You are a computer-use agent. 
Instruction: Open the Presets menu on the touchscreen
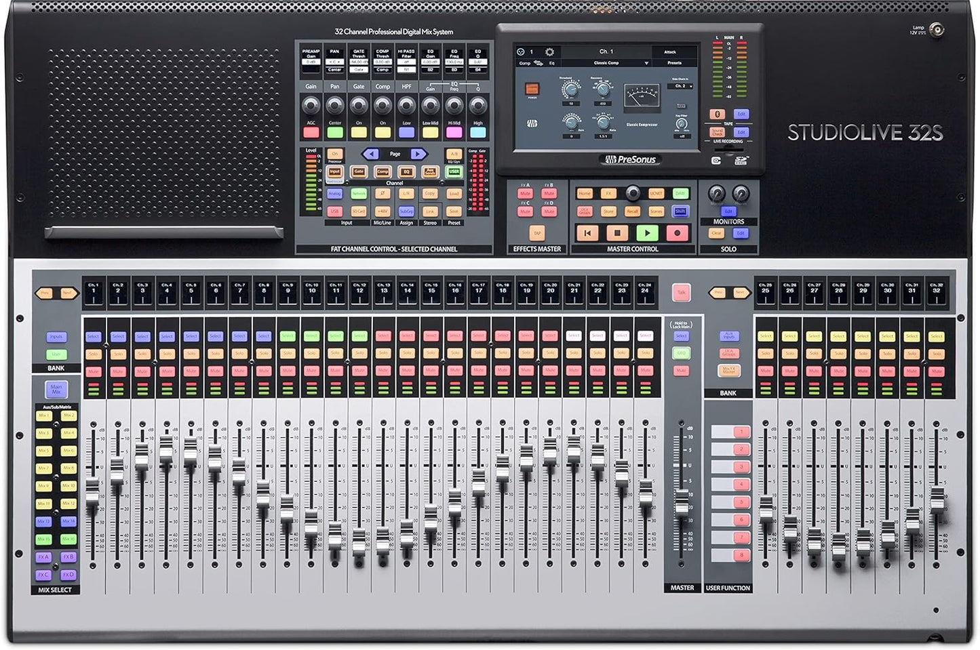[x=674, y=62]
